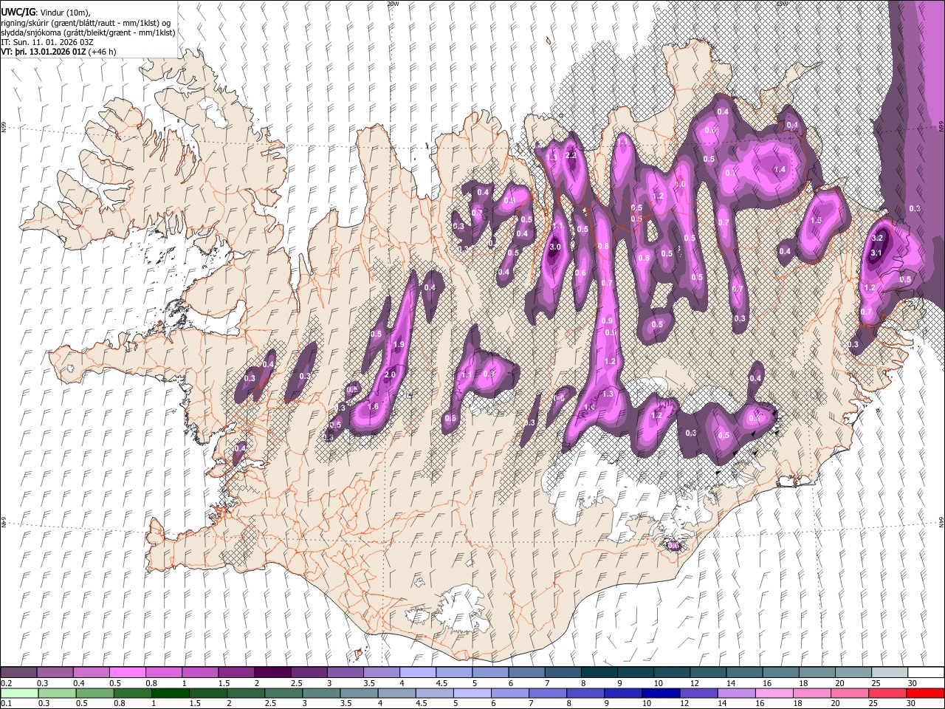Click upper legend swatch between 3 and 3.5

[345, 673]
